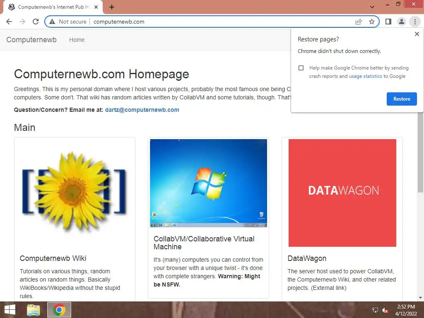Open the Chrome profile menu
424x318 pixels.
[402, 22]
